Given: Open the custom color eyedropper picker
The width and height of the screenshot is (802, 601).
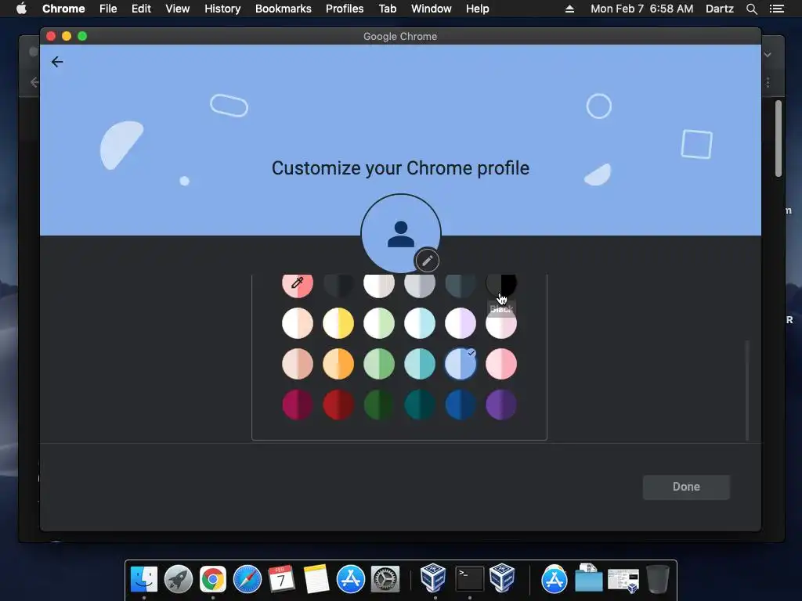Looking at the screenshot, I should point(297,283).
